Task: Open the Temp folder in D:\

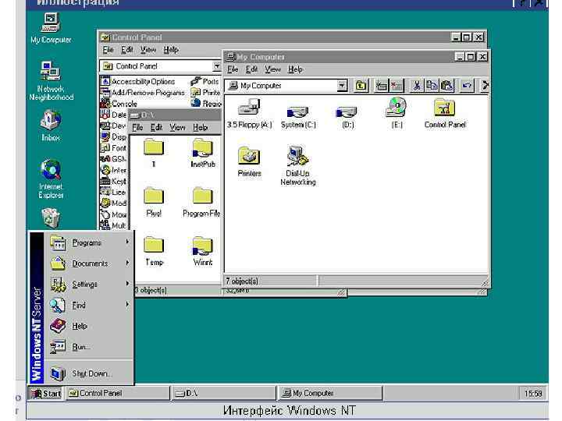Action: [154, 251]
